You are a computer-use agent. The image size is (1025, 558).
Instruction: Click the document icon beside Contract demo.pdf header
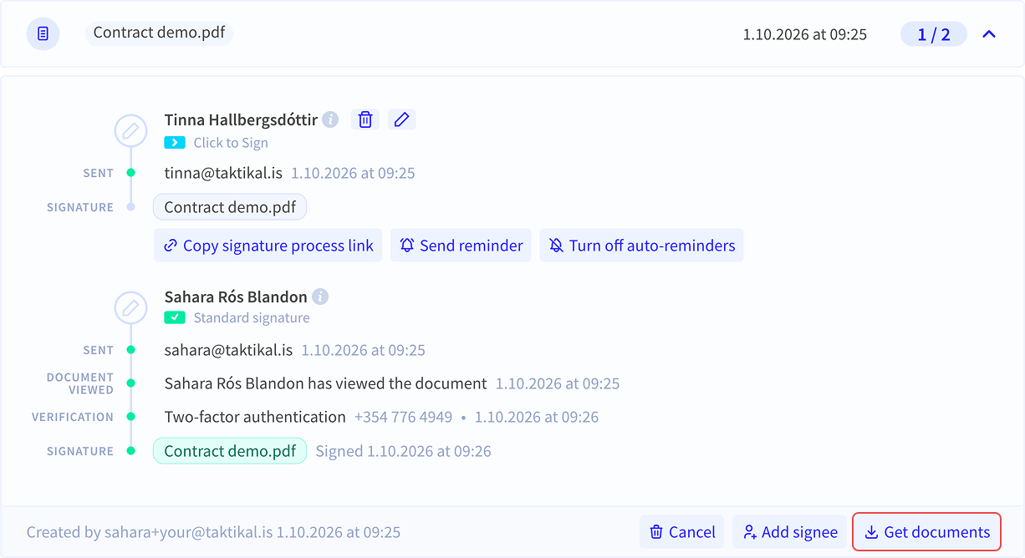(43, 34)
